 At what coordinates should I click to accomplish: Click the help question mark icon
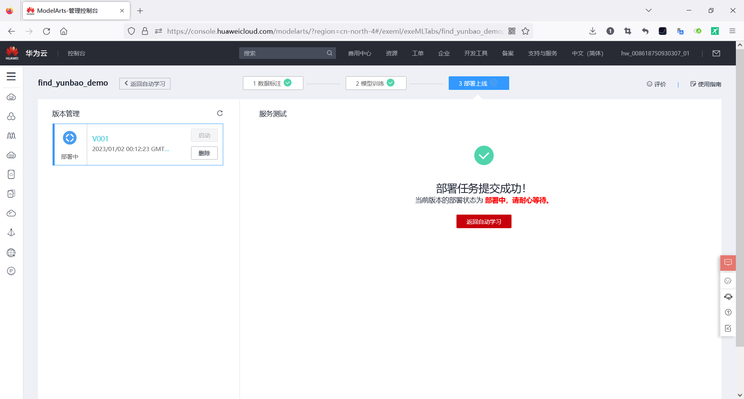point(728,312)
